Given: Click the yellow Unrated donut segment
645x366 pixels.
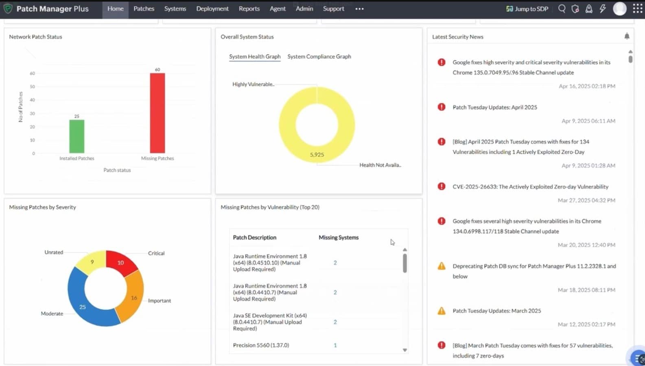Looking at the screenshot, I should click(x=93, y=262).
